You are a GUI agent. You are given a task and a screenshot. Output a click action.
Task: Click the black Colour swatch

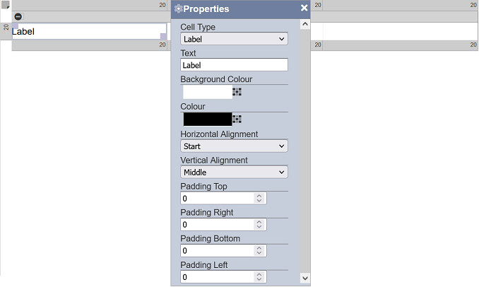[x=208, y=119]
